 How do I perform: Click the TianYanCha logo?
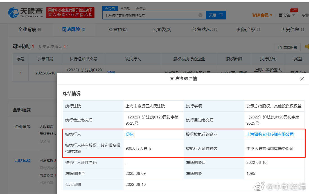25,12
